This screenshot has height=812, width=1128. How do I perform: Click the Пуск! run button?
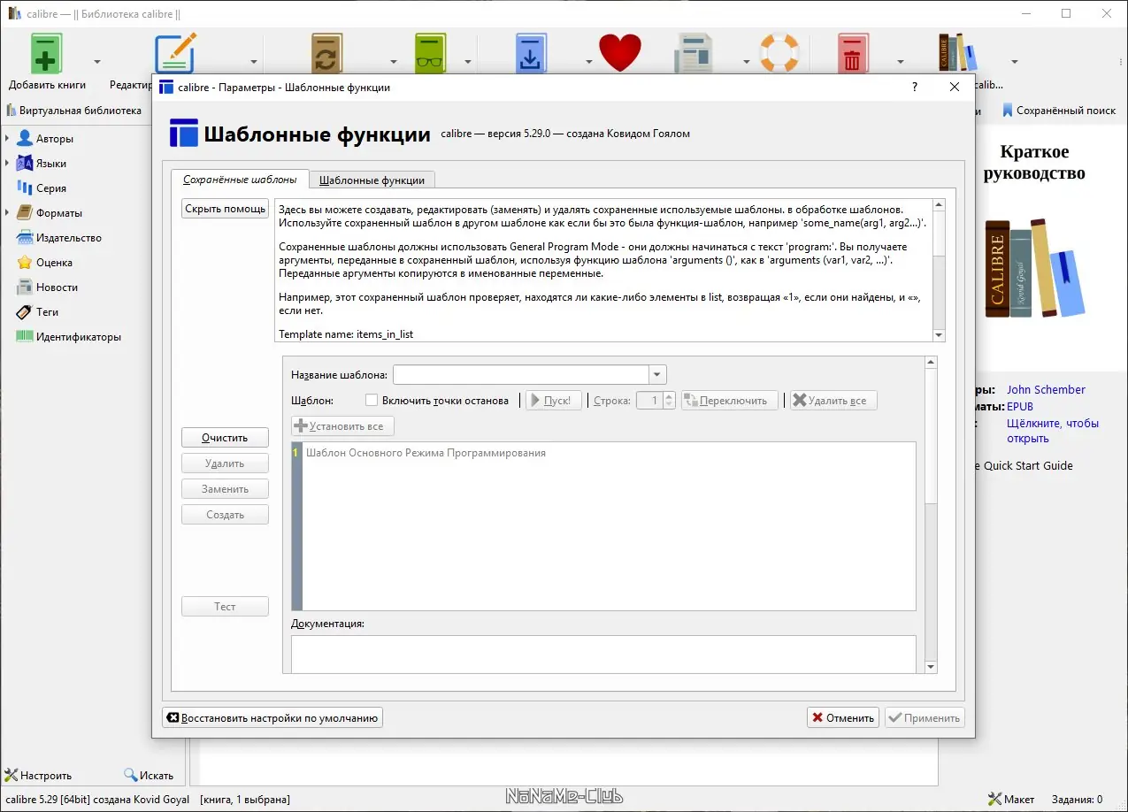[555, 401]
